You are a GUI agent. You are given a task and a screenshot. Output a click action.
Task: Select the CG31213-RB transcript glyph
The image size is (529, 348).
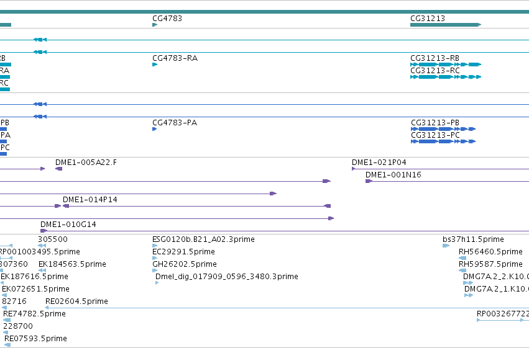(x=446, y=65)
